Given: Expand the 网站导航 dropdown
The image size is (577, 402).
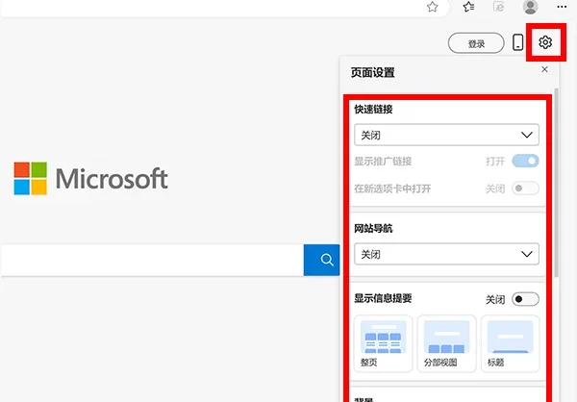Looking at the screenshot, I should coord(447,254).
